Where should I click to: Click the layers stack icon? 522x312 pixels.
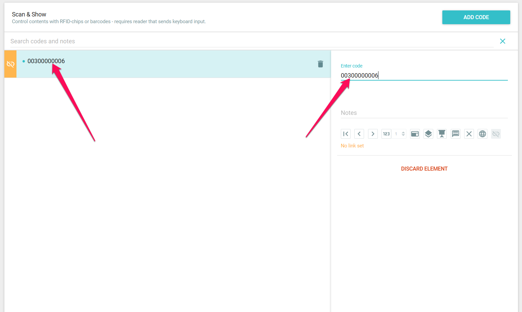[428, 134]
